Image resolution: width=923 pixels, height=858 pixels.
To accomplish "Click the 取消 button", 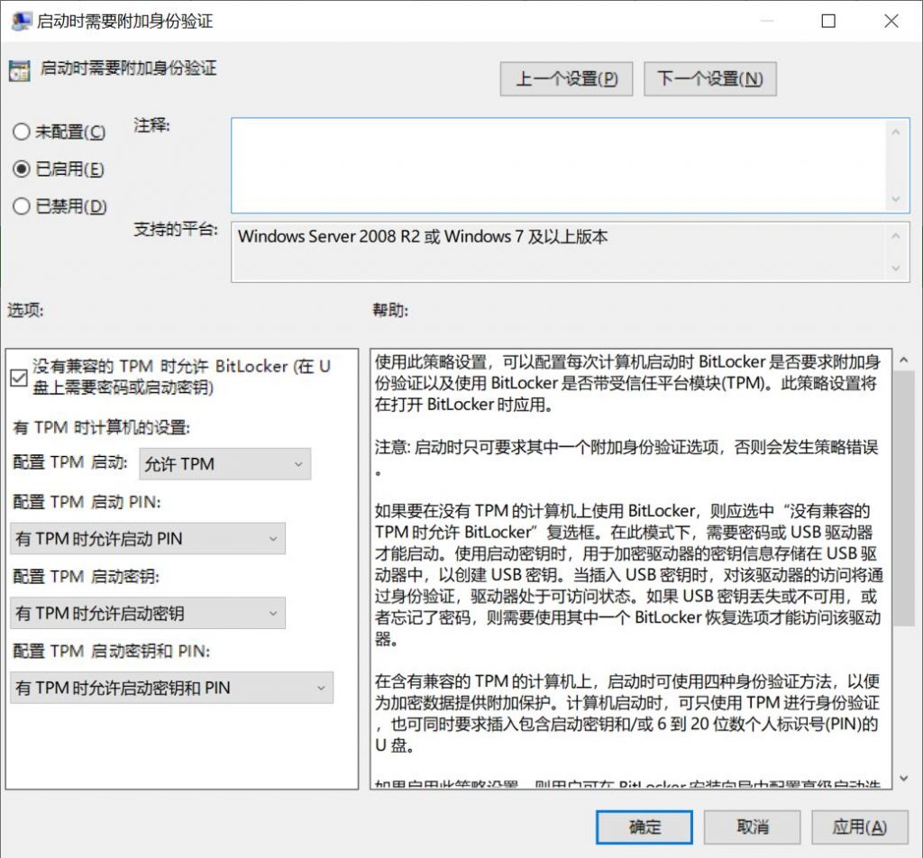I will click(752, 826).
